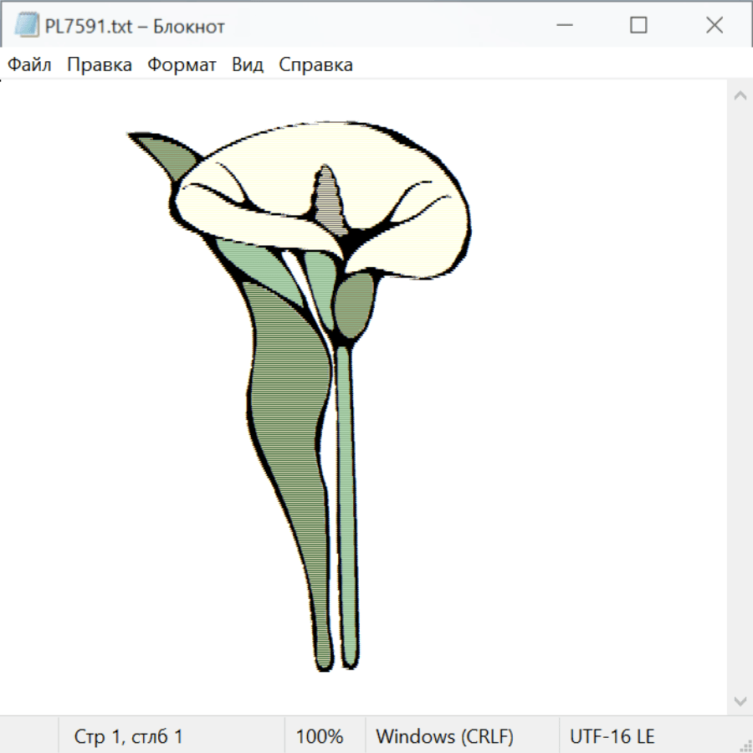753x753 pixels.
Task: Close the PL7591.txt window
Action: pos(714,26)
